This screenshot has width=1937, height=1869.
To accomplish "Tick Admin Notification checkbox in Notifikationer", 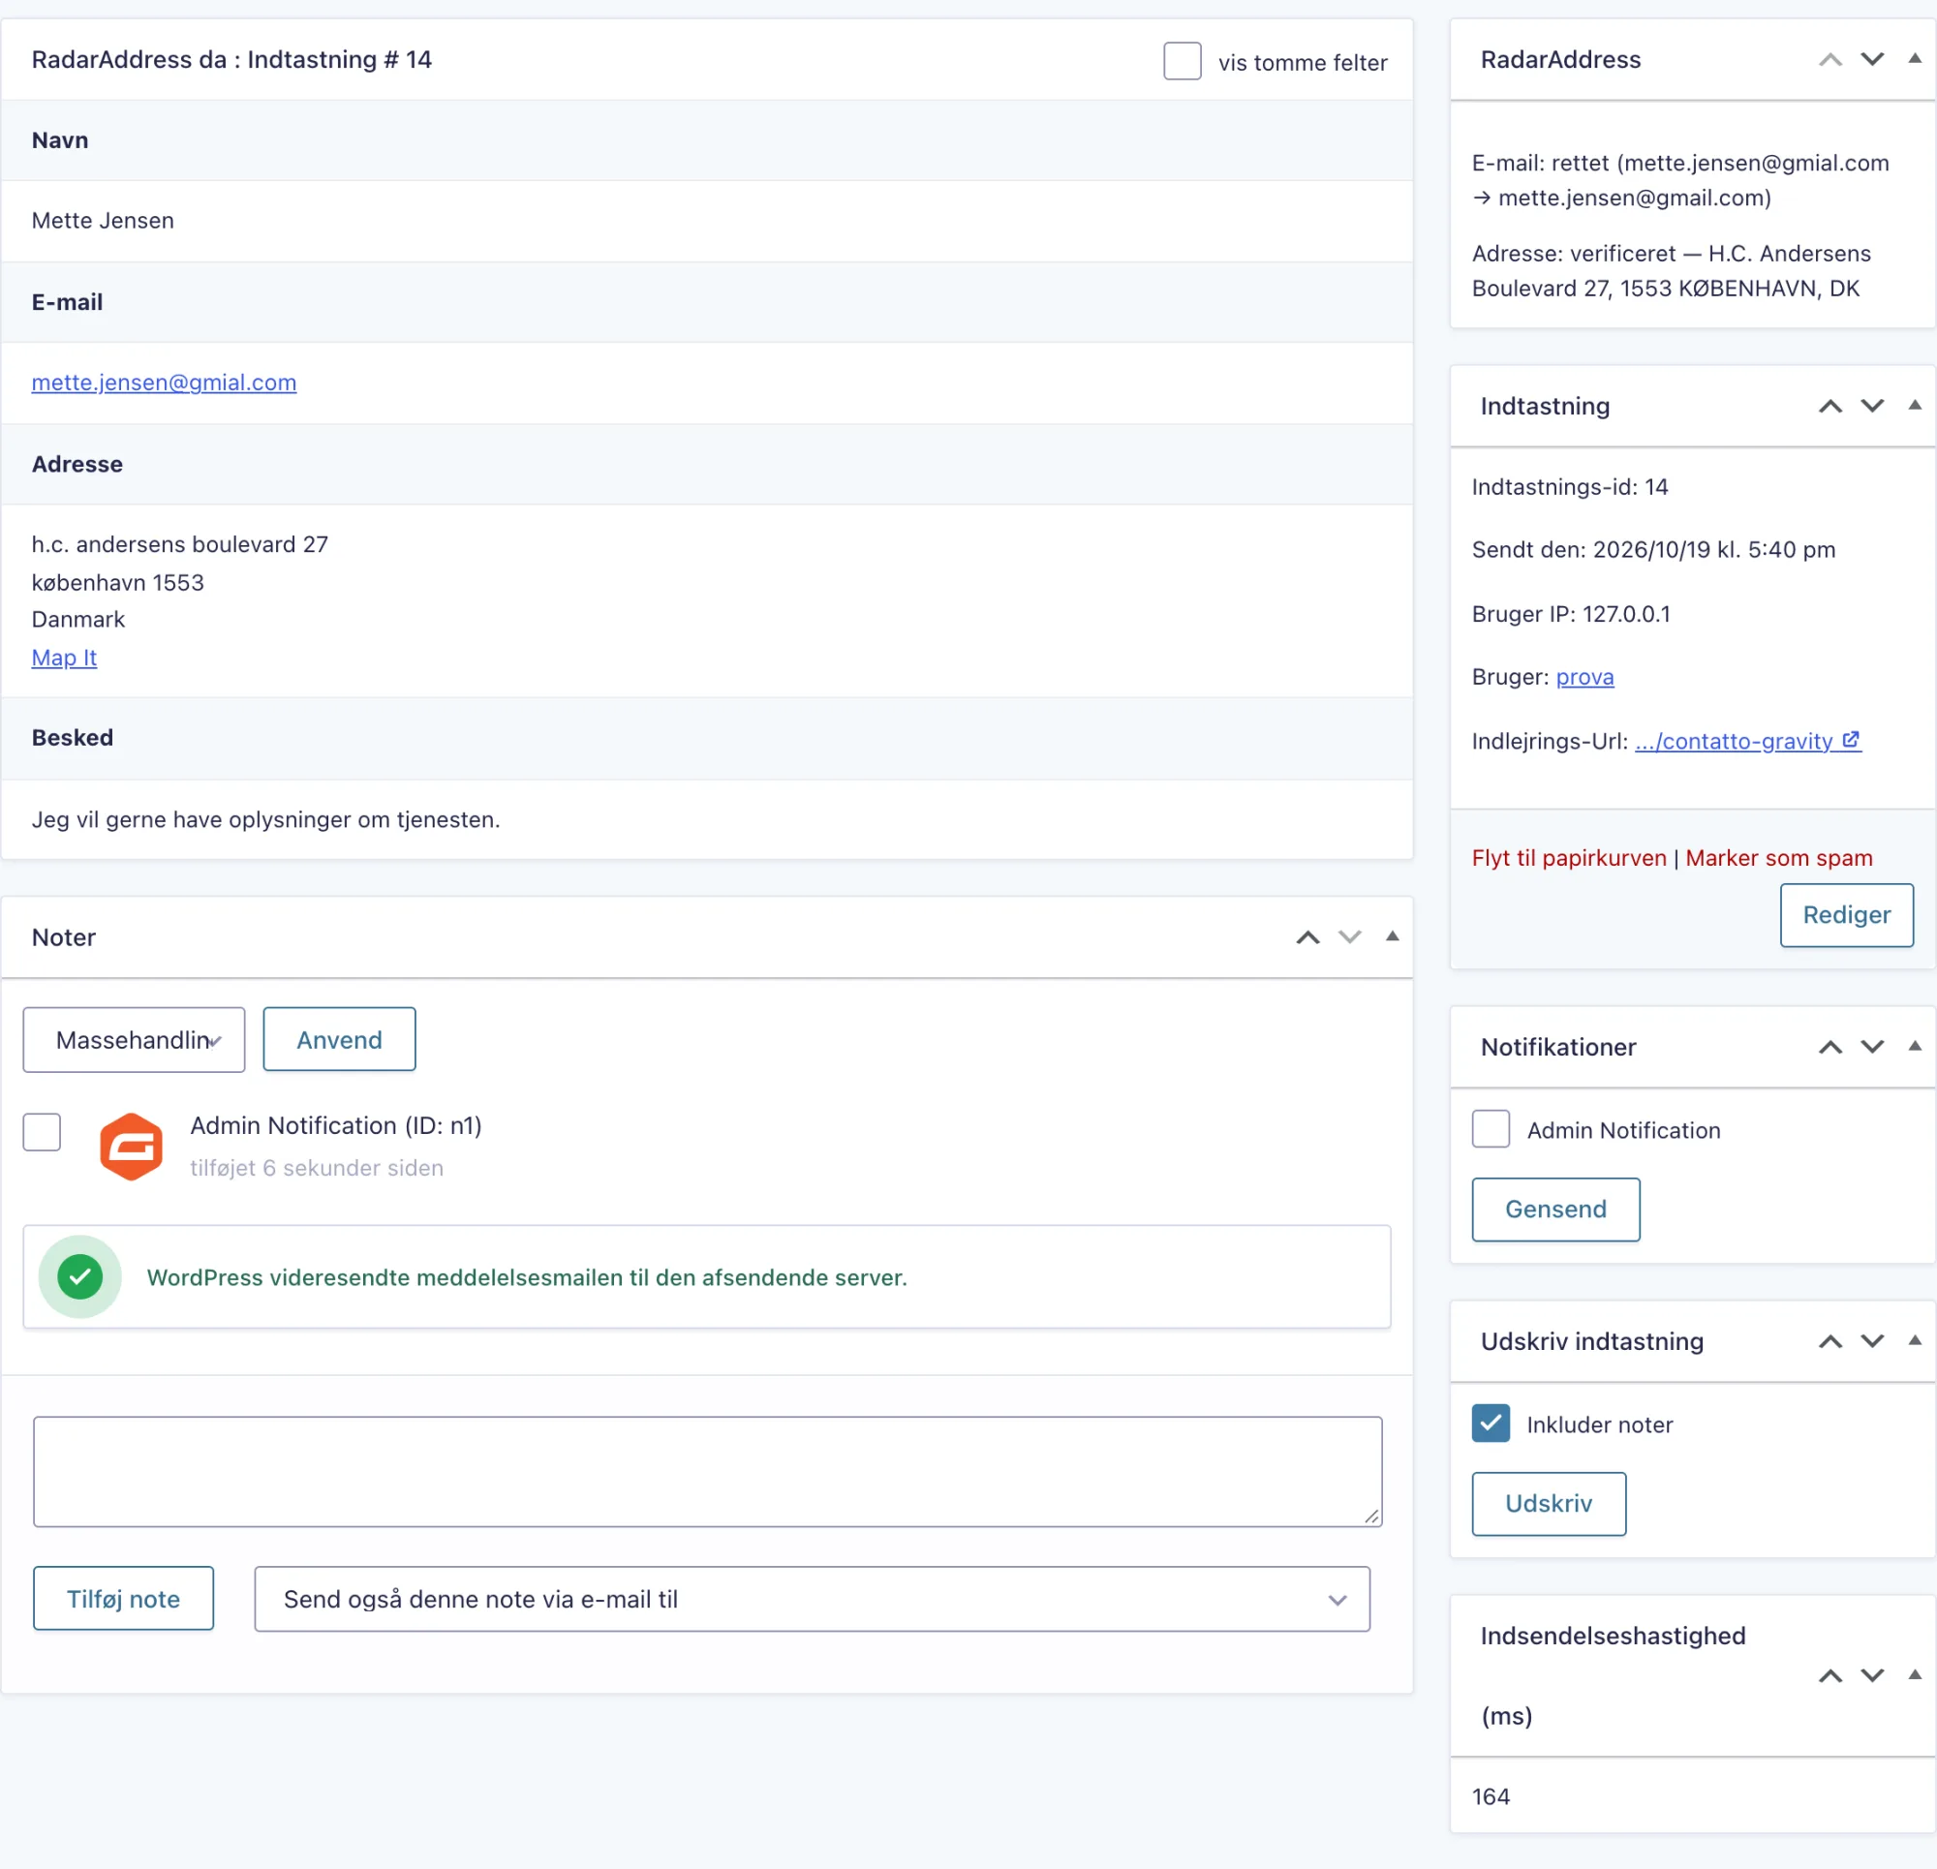I will 1491,1129.
